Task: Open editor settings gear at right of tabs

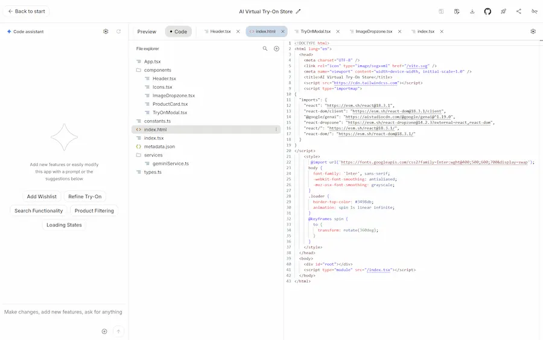Action: pos(533,31)
